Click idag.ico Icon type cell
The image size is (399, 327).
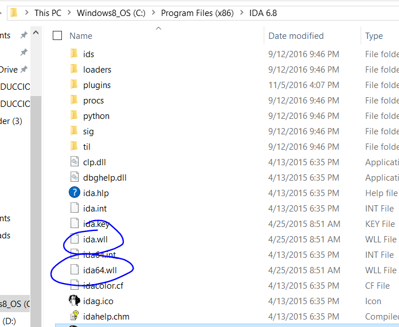[x=373, y=301]
